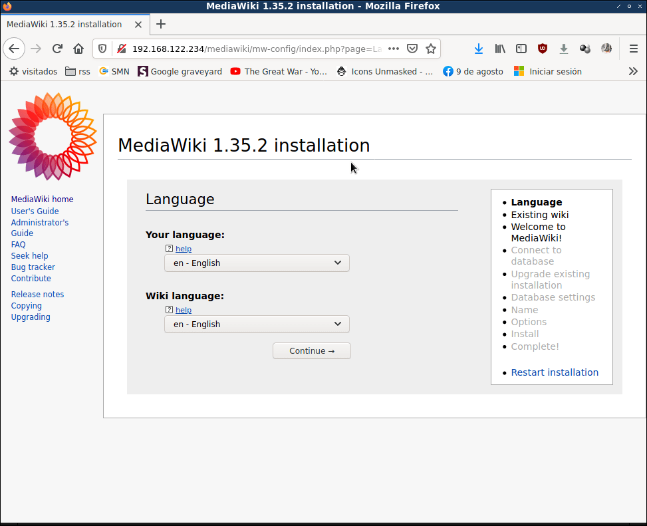The height and width of the screenshot is (526, 647).
Task: Open the Google graveyard bookmark
Action: click(180, 71)
